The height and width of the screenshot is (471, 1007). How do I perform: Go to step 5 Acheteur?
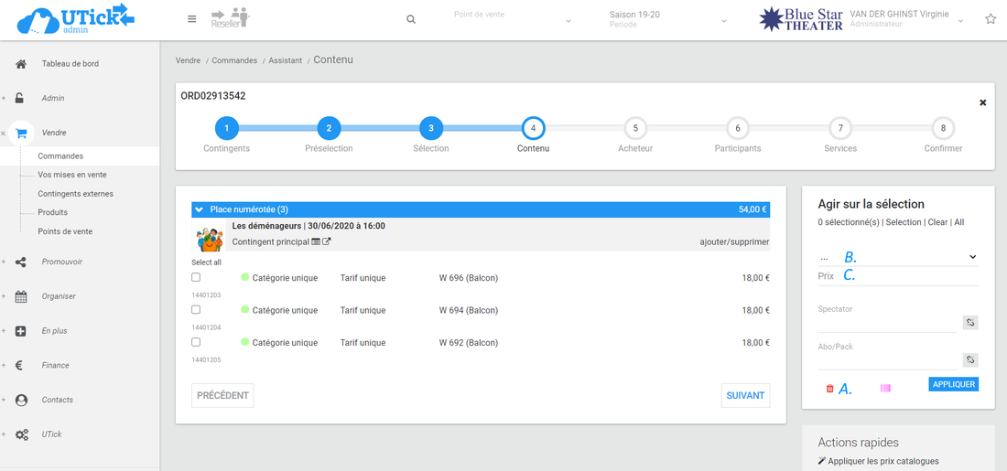(635, 128)
